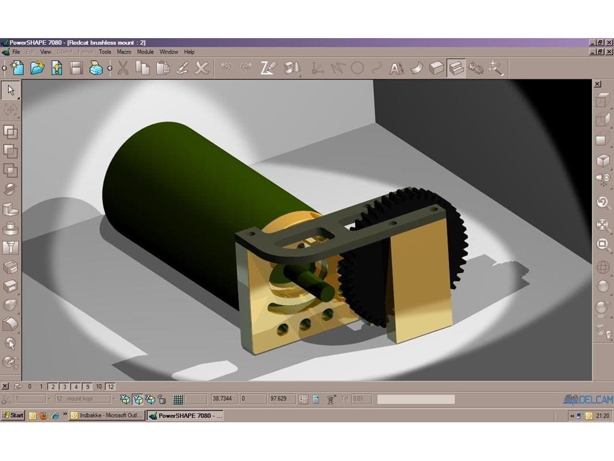Click the Cut scissors icon
This screenshot has height=461, width=614.
pos(123,68)
